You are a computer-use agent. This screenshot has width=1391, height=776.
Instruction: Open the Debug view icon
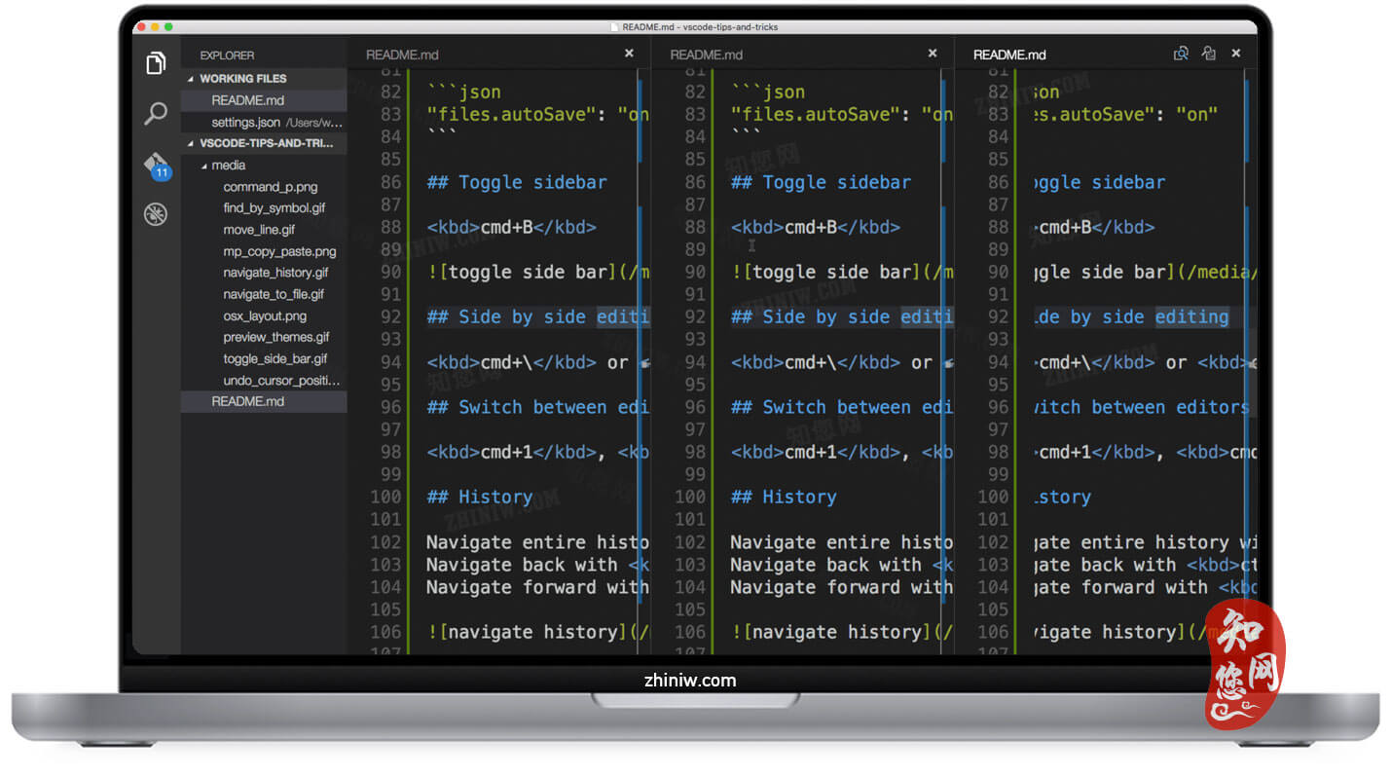pos(156,214)
